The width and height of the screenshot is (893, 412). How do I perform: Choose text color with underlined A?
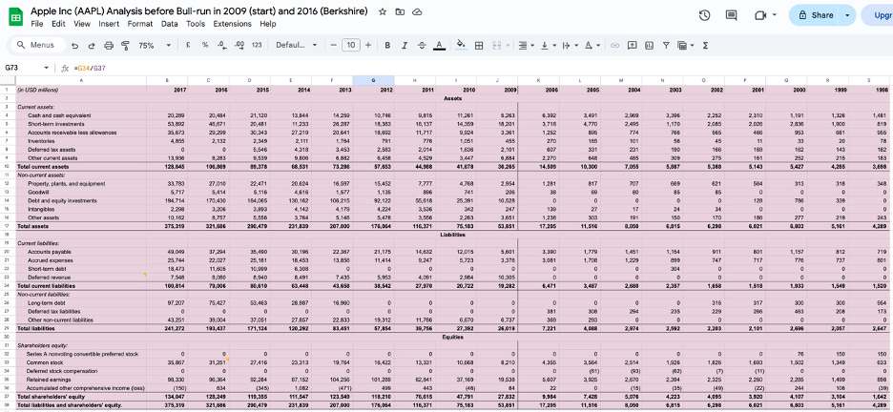[439, 45]
